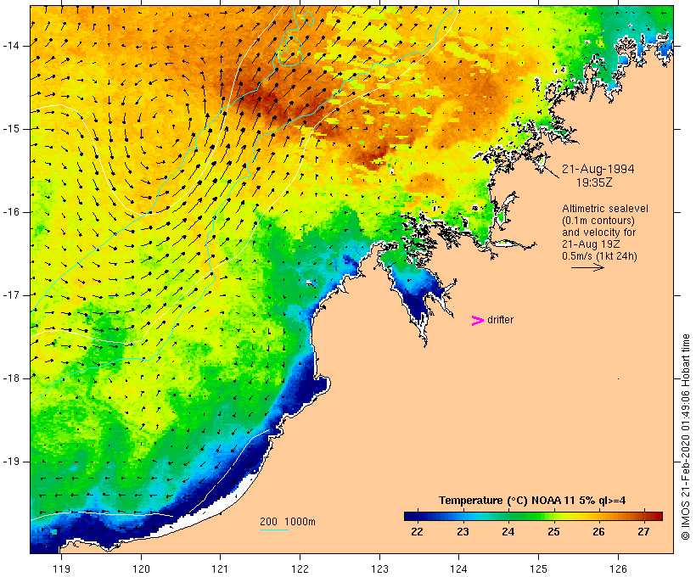The width and height of the screenshot is (696, 577).
Task: Click the longitude label '125'
Action: [x=538, y=569]
